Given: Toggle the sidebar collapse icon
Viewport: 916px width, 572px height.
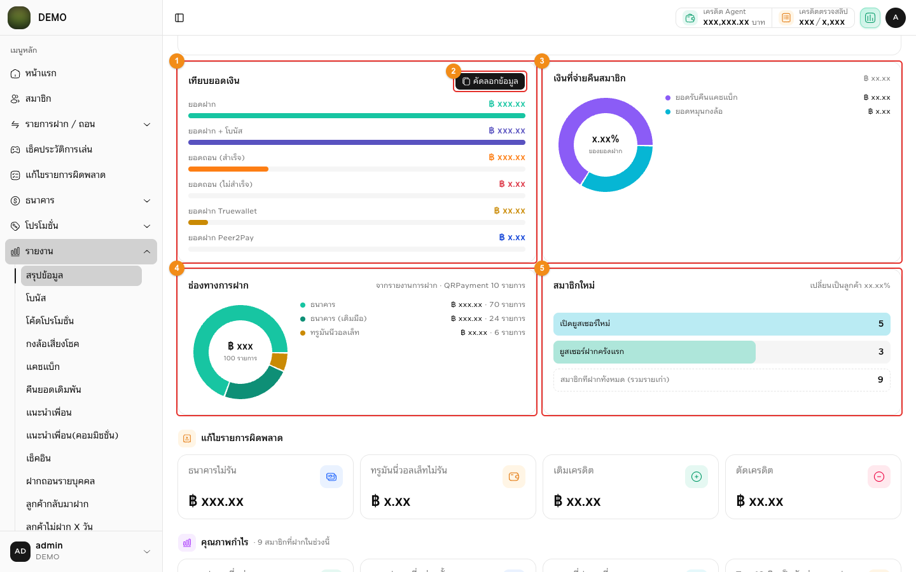Looking at the screenshot, I should 179,18.
